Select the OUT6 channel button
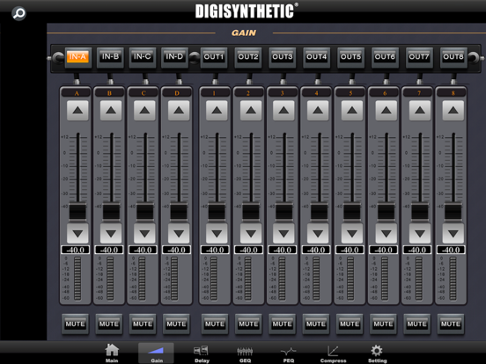The image size is (486, 364). point(385,57)
